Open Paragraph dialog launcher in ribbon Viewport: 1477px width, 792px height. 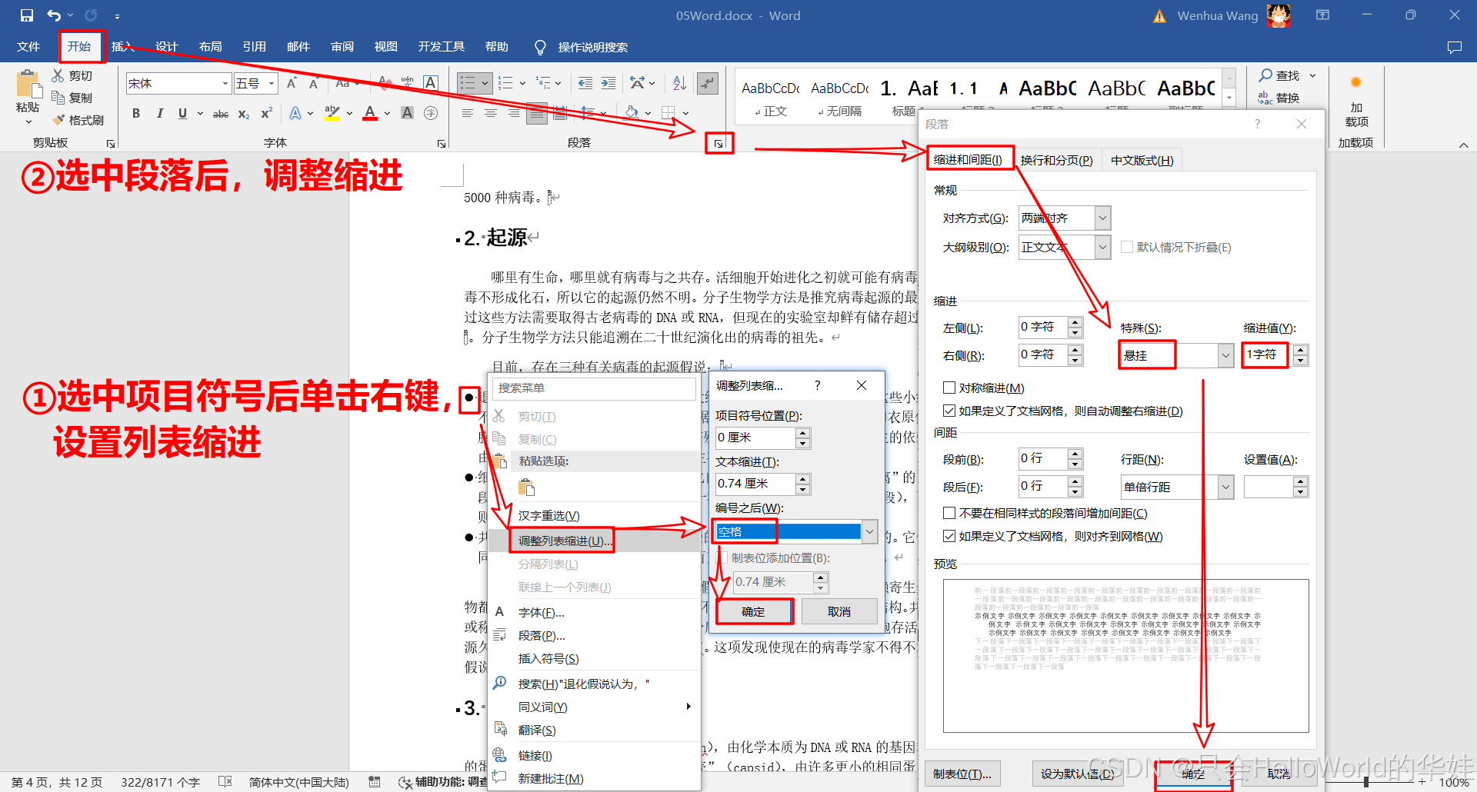coord(718,144)
